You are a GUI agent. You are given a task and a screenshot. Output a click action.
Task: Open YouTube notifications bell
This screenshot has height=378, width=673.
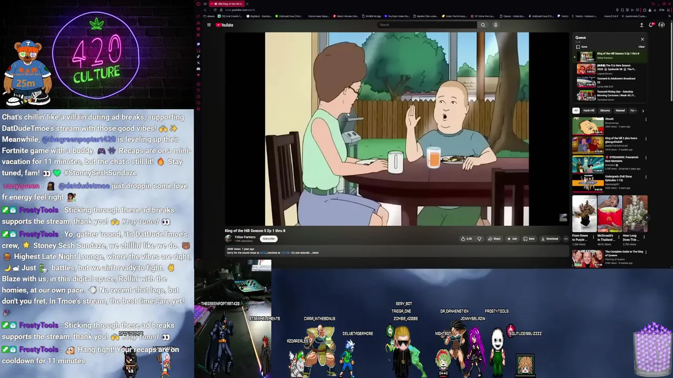click(x=651, y=25)
